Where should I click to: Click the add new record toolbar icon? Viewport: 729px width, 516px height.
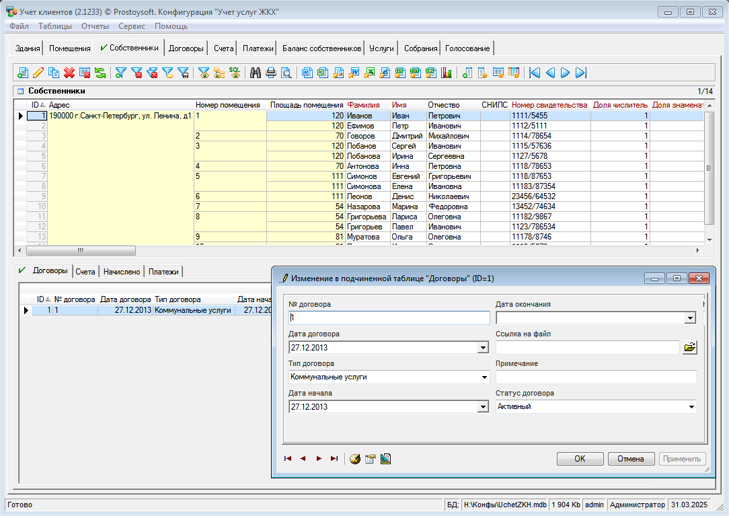tap(23, 73)
